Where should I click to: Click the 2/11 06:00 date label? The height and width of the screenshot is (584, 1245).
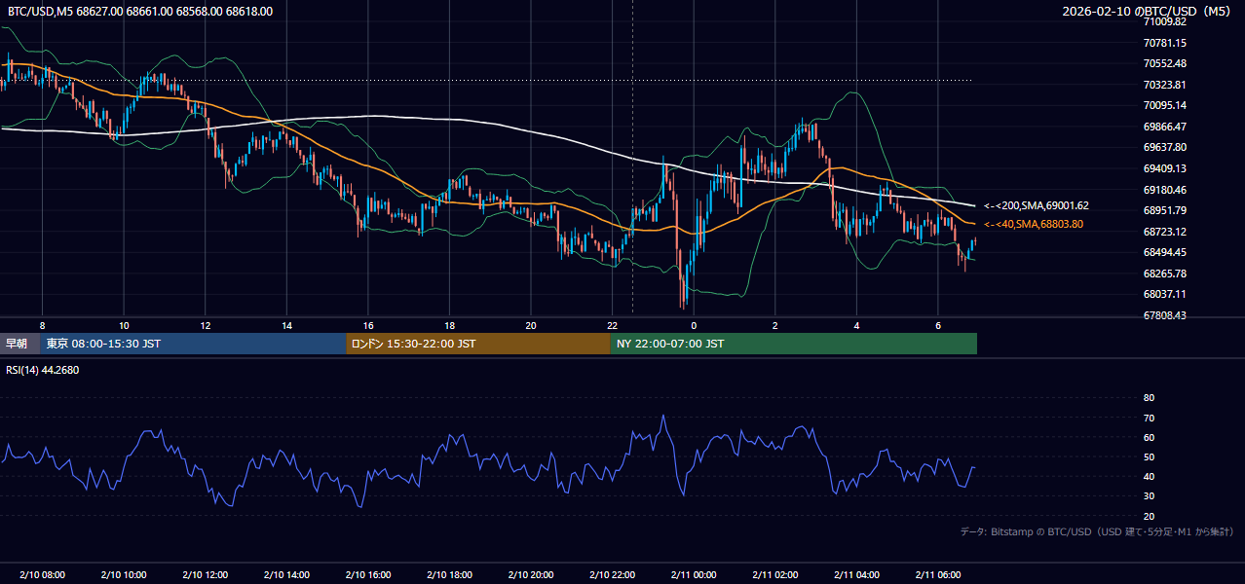click(937, 574)
